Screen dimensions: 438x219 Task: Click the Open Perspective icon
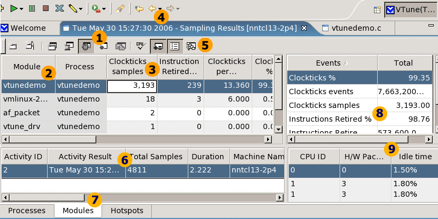point(377,10)
